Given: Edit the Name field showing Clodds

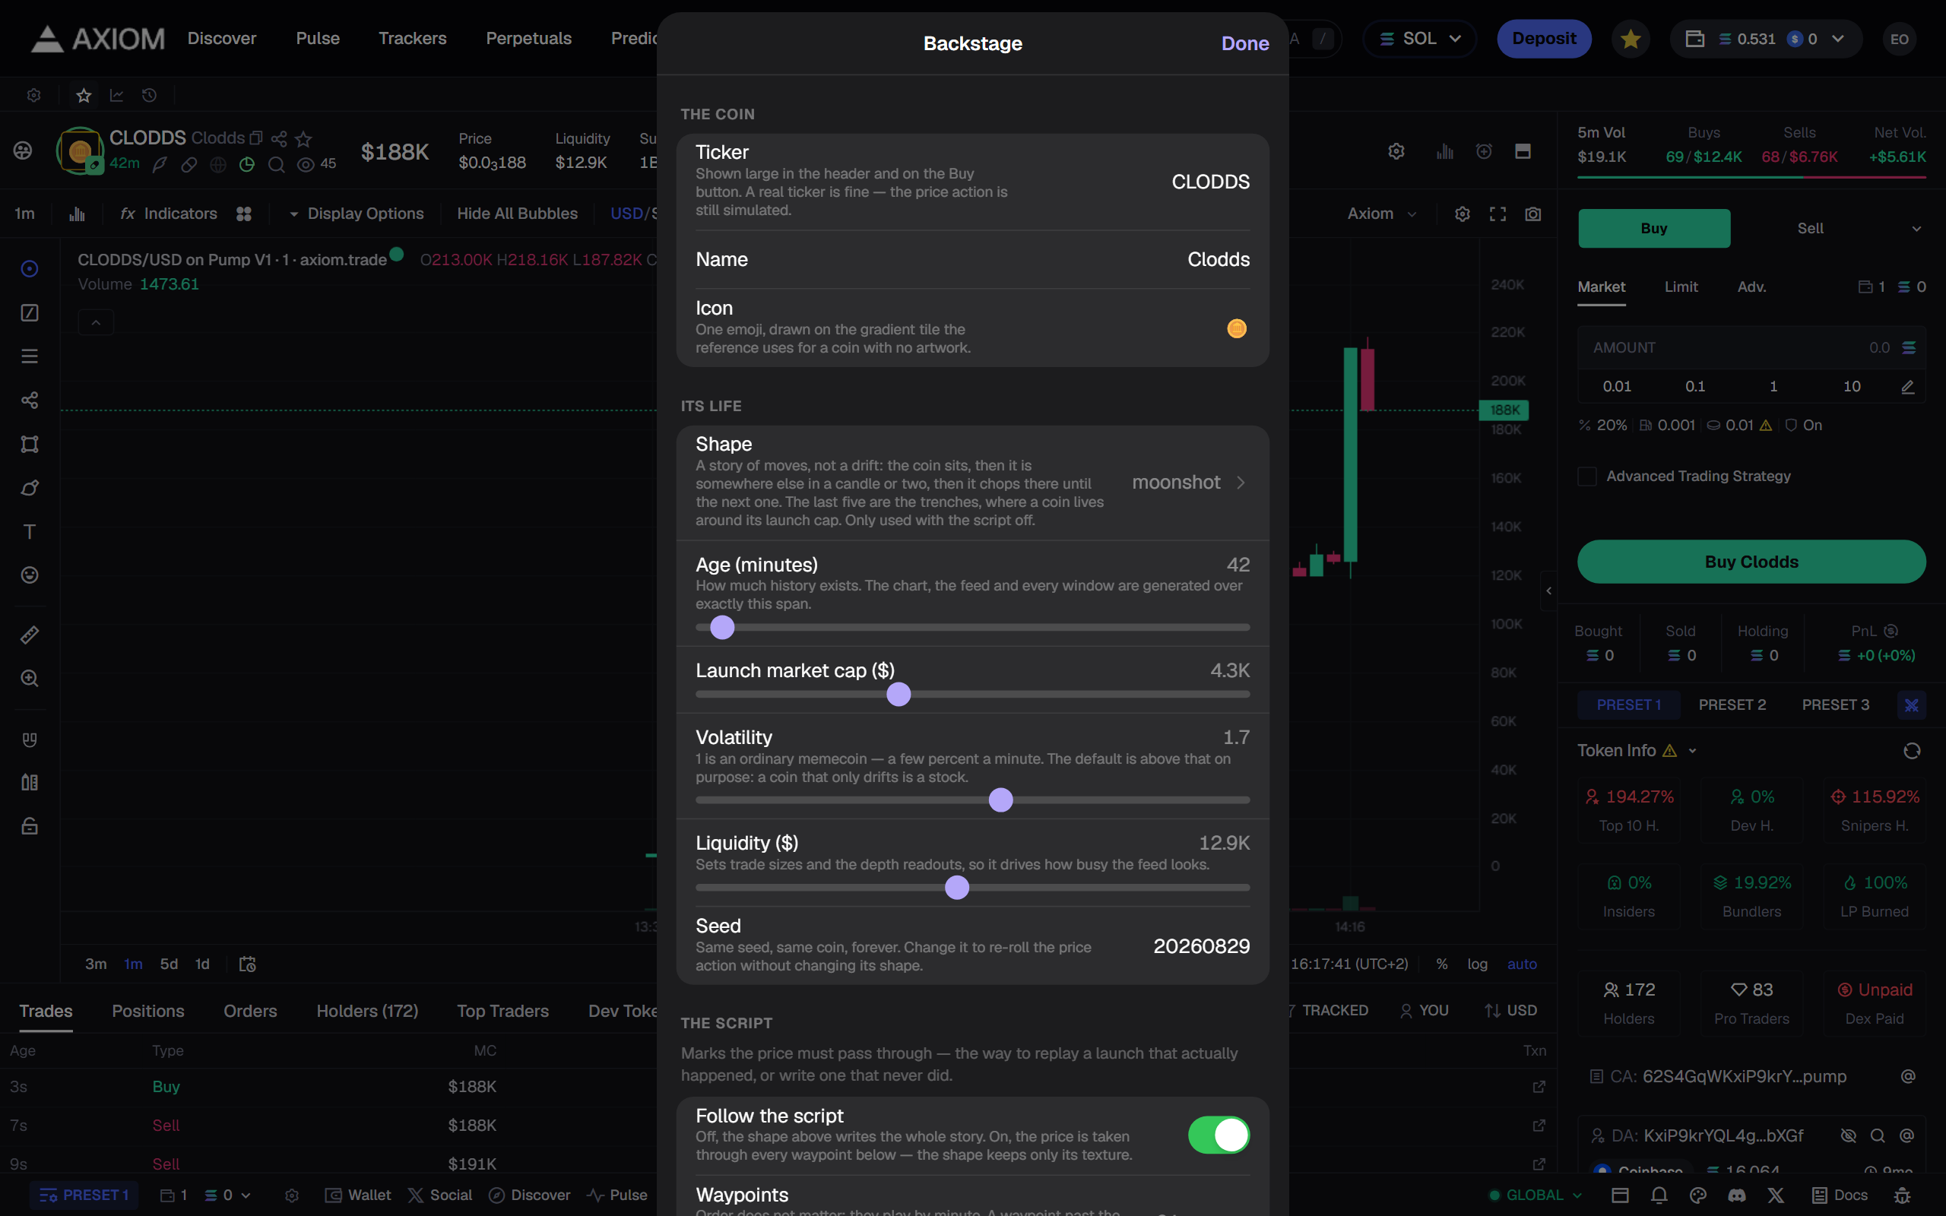Looking at the screenshot, I should tap(1218, 259).
